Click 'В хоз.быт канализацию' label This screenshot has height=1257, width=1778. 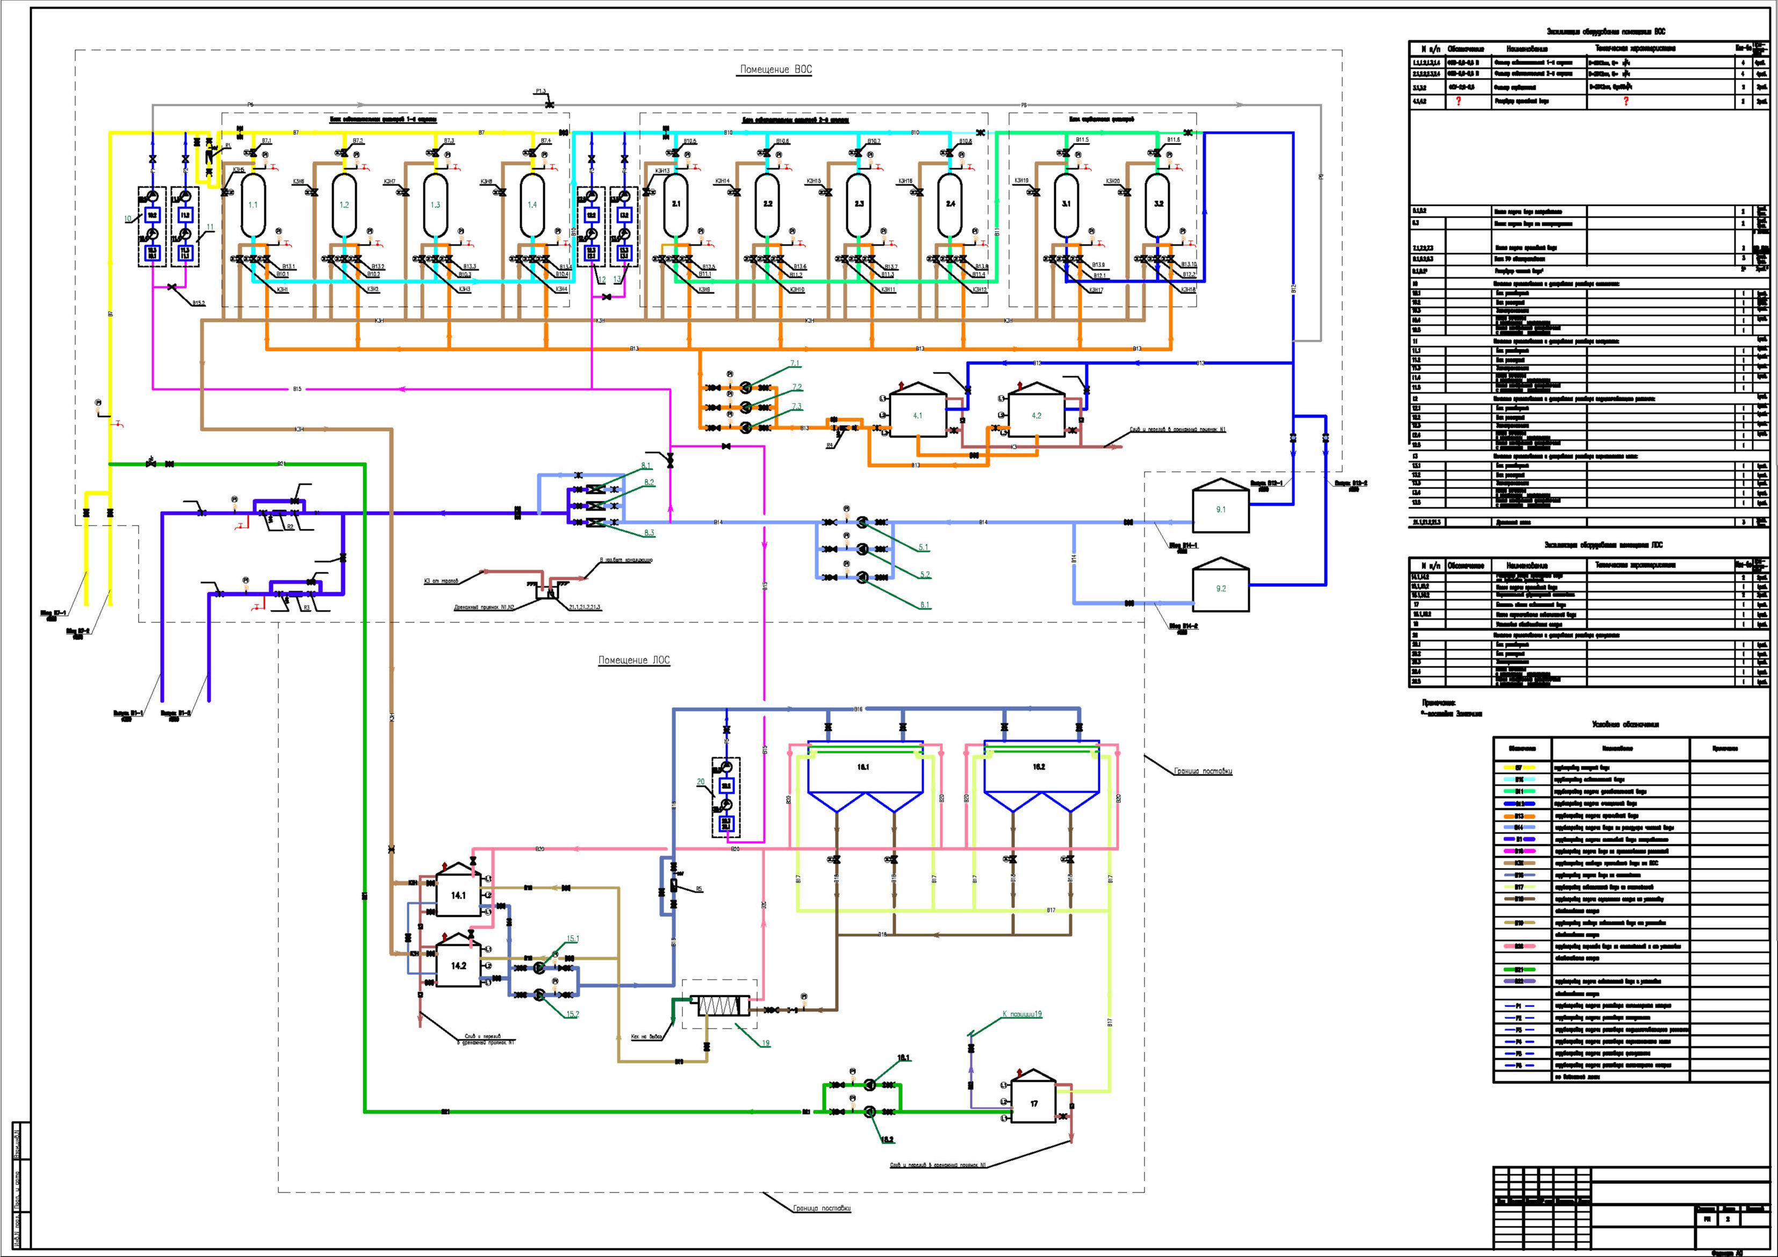click(625, 560)
